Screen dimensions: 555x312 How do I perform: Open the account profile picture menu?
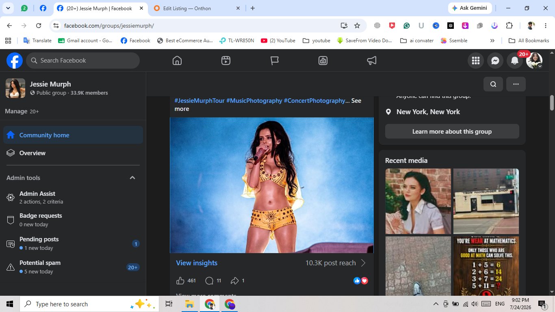point(534,61)
